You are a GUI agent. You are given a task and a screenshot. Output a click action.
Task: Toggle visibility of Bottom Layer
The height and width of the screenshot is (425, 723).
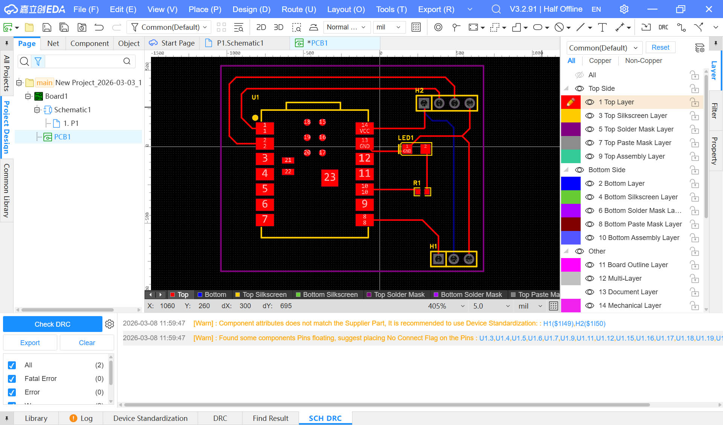pos(590,183)
